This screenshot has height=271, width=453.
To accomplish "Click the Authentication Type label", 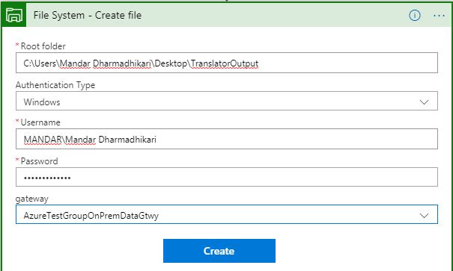I will click(x=55, y=85).
